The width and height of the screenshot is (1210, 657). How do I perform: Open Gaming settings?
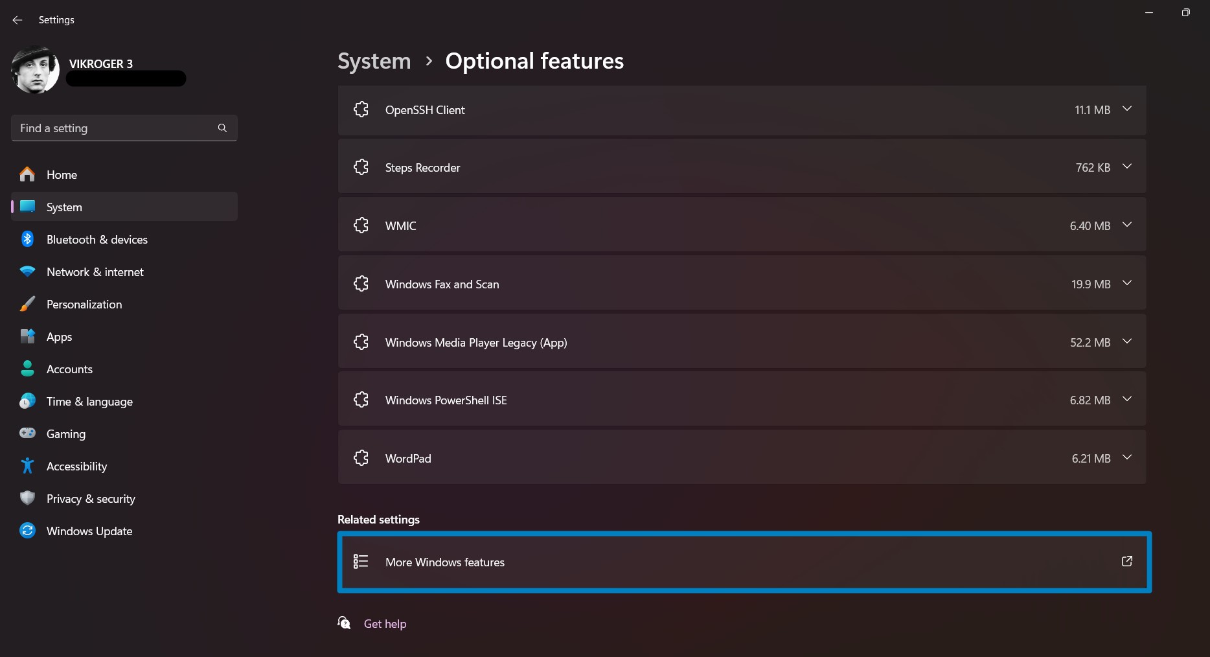tap(124, 434)
